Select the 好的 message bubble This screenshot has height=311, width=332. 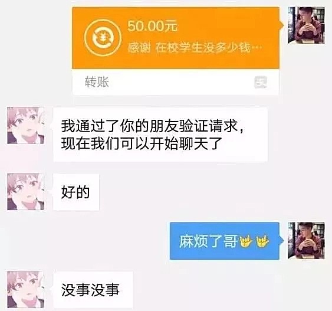76,192
